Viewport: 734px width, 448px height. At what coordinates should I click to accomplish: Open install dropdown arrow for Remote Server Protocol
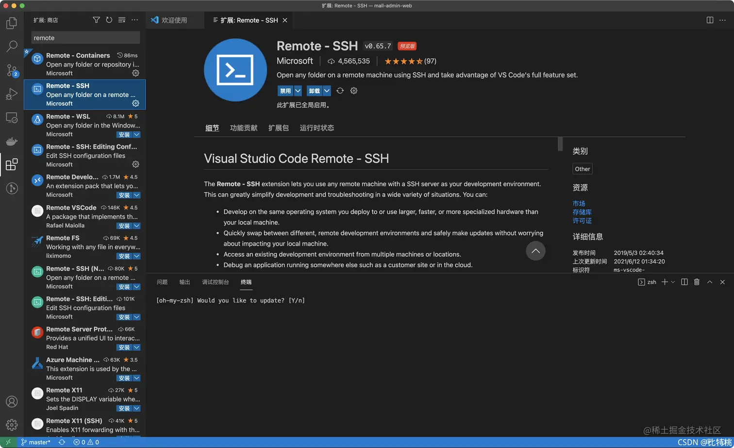pos(137,347)
